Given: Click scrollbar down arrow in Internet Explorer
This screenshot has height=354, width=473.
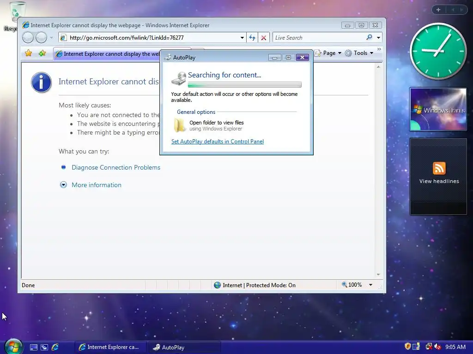Looking at the screenshot, I should pos(378,275).
